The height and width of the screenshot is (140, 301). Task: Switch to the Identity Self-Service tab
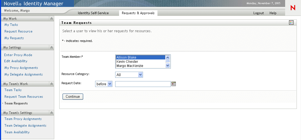click(x=93, y=13)
